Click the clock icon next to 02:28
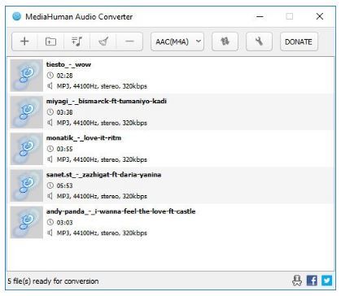 point(50,76)
